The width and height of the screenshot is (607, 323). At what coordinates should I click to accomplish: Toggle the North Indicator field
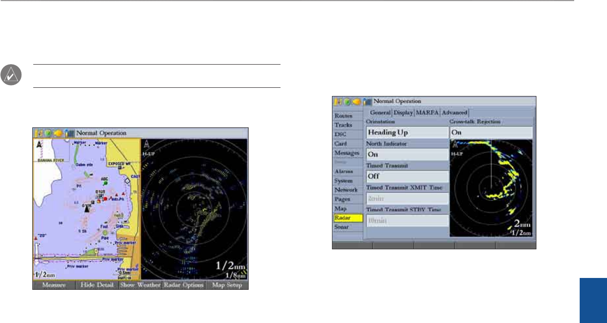[x=407, y=154]
